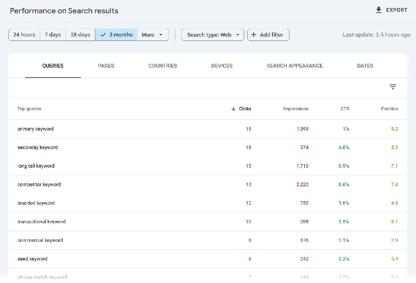
Task: Switch to the Pages tab
Action: [106, 66]
